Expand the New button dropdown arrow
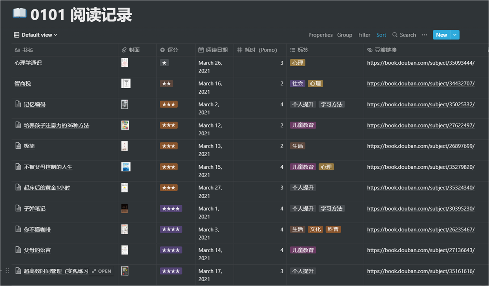This screenshot has width=489, height=286. pos(455,35)
